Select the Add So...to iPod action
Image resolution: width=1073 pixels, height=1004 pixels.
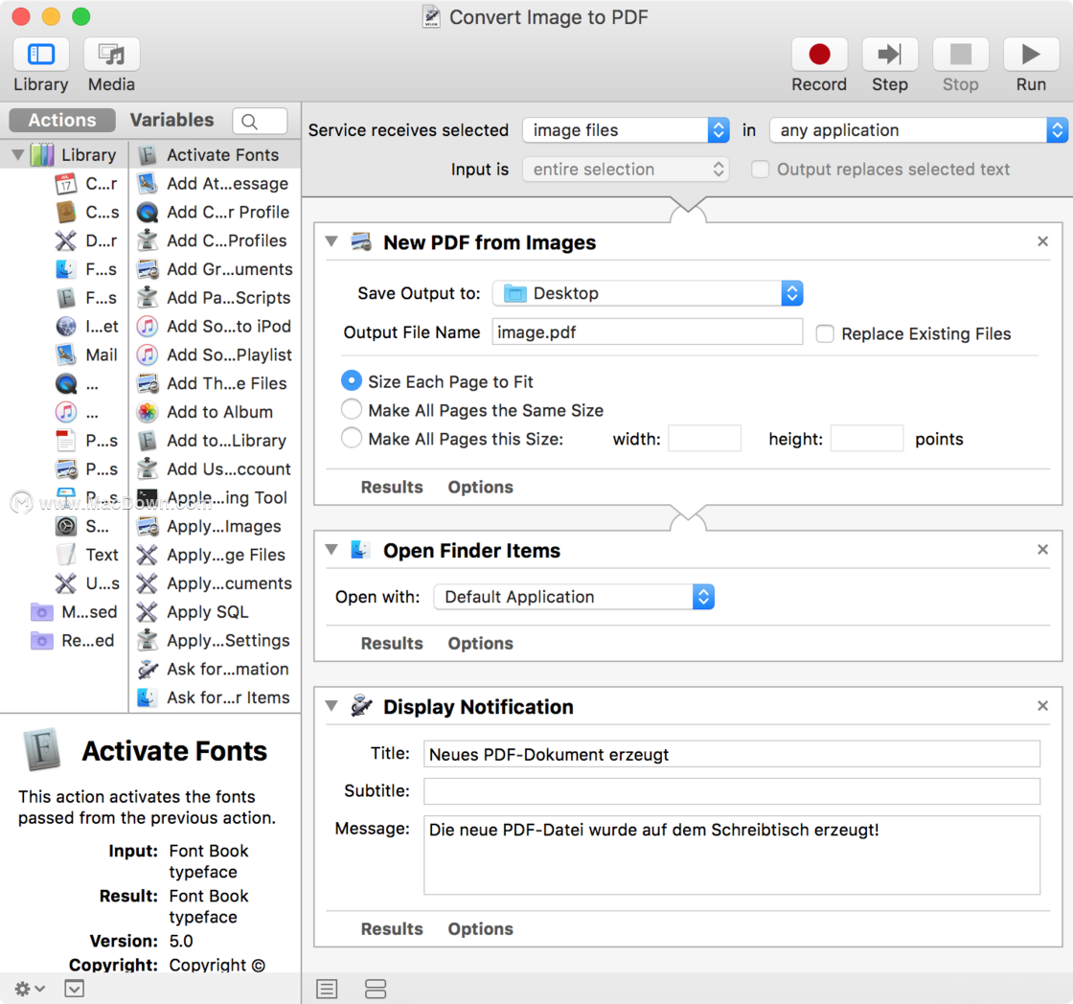(216, 327)
